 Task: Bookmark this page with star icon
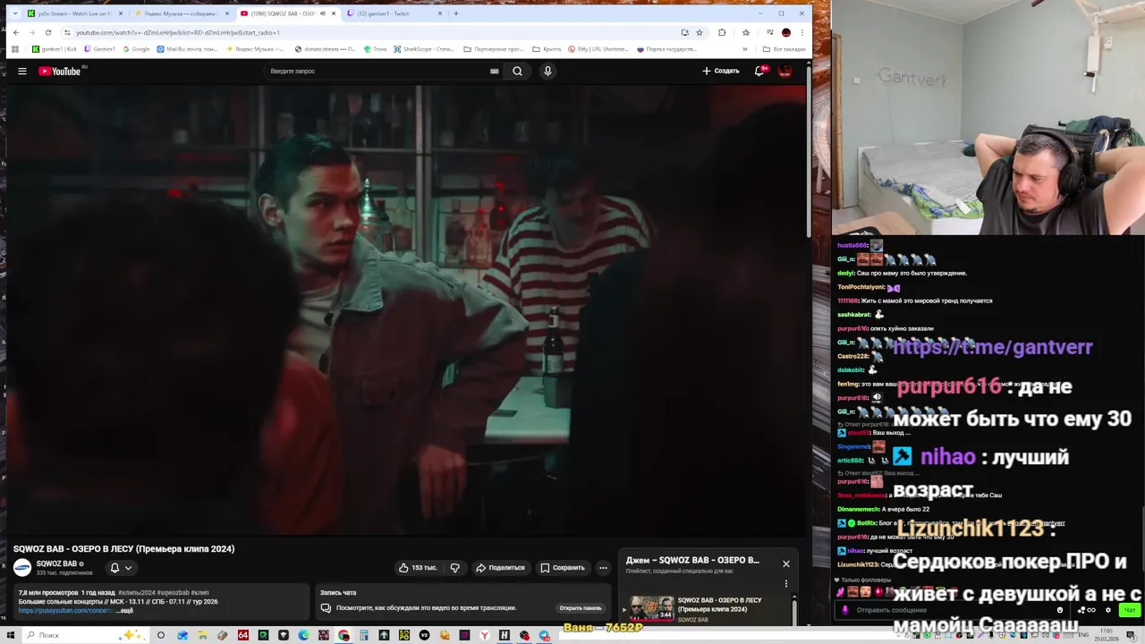coord(700,32)
